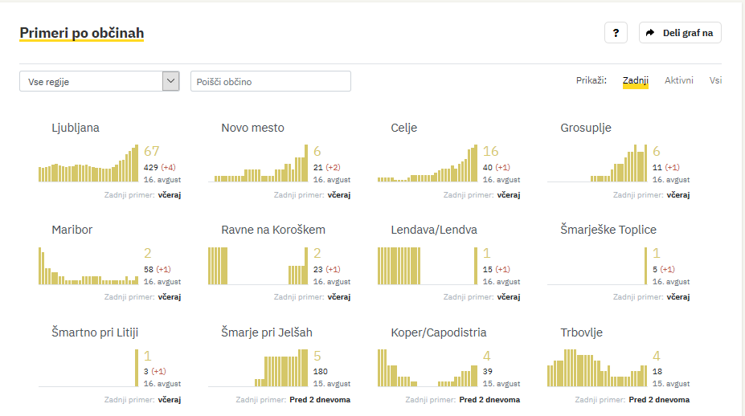Image resolution: width=745 pixels, height=416 pixels.
Task: Click the Maribor municipality title
Action: click(x=72, y=230)
